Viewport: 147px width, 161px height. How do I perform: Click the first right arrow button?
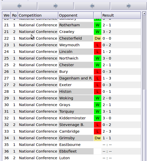coord(56,6)
